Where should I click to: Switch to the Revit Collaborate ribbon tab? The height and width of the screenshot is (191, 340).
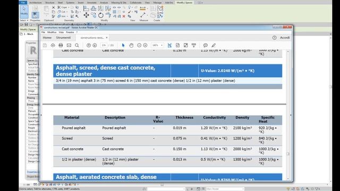(136, 3)
